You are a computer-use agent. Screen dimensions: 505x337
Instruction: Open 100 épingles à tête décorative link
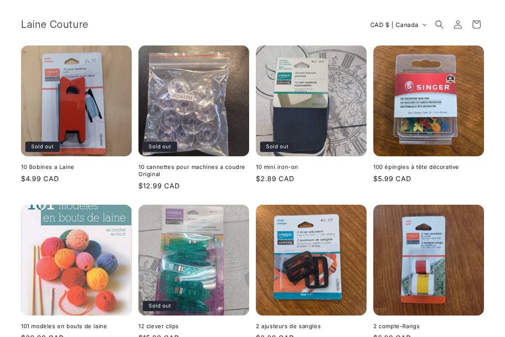416,167
